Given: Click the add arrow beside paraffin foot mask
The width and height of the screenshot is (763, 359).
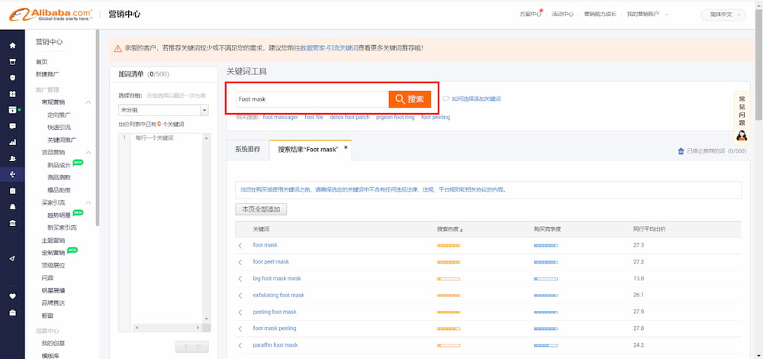Looking at the screenshot, I should (240, 345).
